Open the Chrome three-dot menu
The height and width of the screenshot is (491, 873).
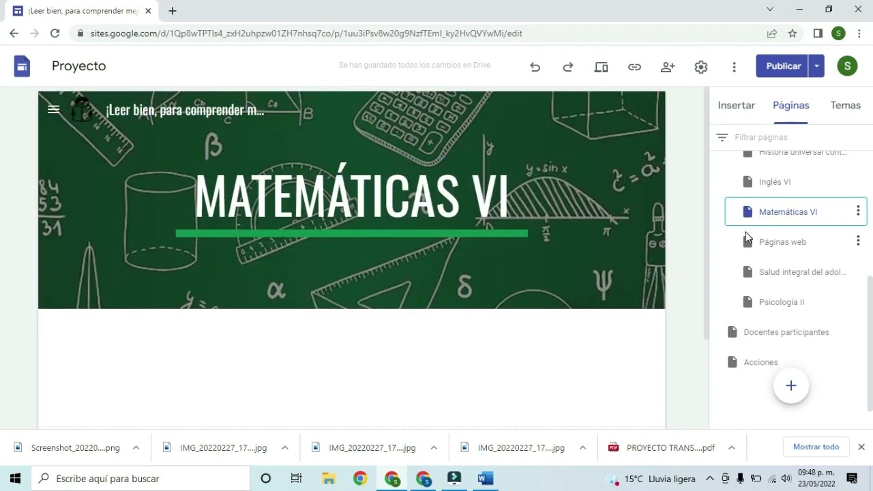tap(859, 33)
